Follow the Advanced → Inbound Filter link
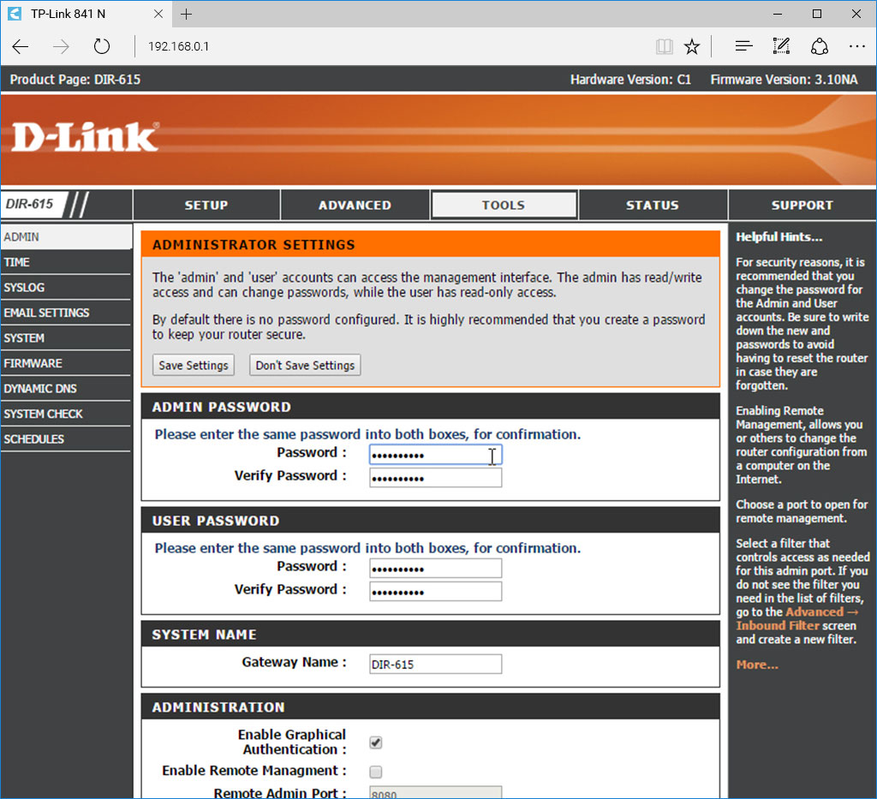 [x=797, y=619]
